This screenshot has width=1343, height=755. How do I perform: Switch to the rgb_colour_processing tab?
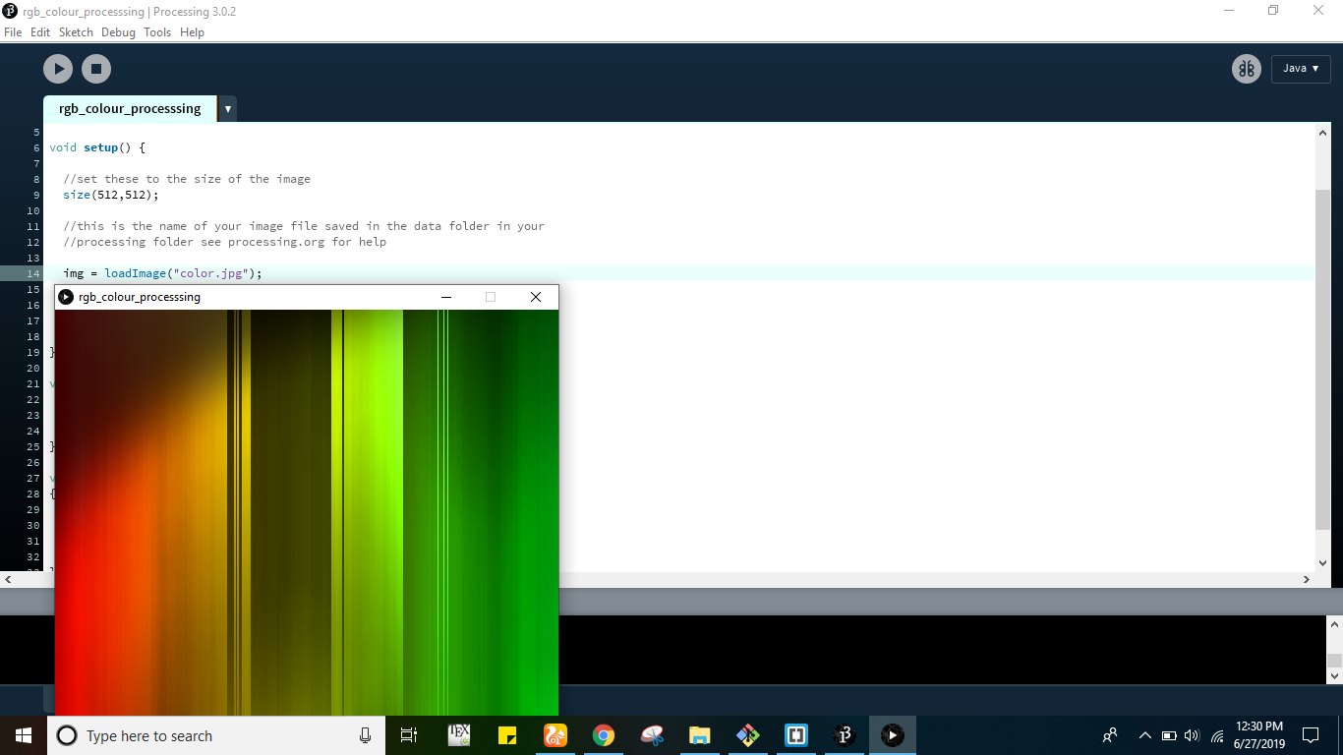pyautogui.click(x=129, y=109)
